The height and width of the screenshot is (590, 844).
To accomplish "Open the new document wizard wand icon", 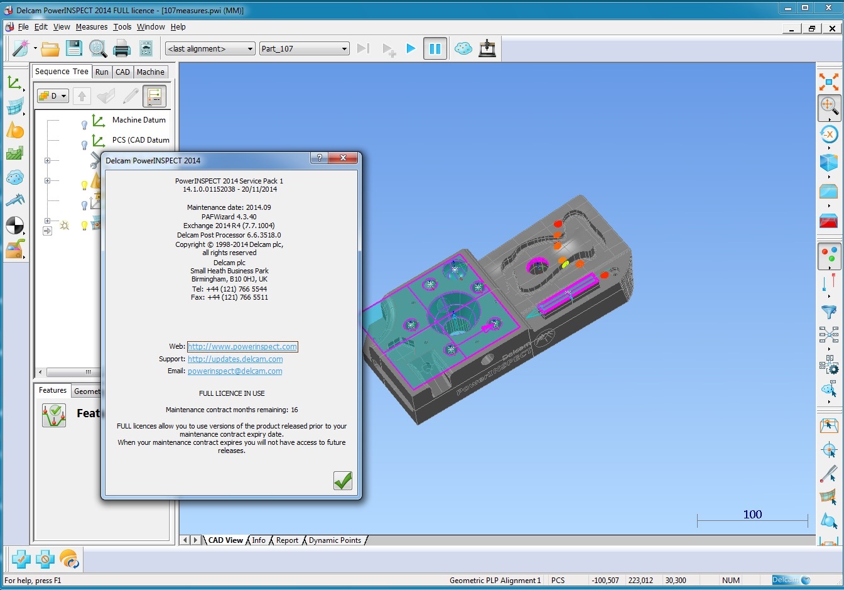I will pyautogui.click(x=20, y=48).
